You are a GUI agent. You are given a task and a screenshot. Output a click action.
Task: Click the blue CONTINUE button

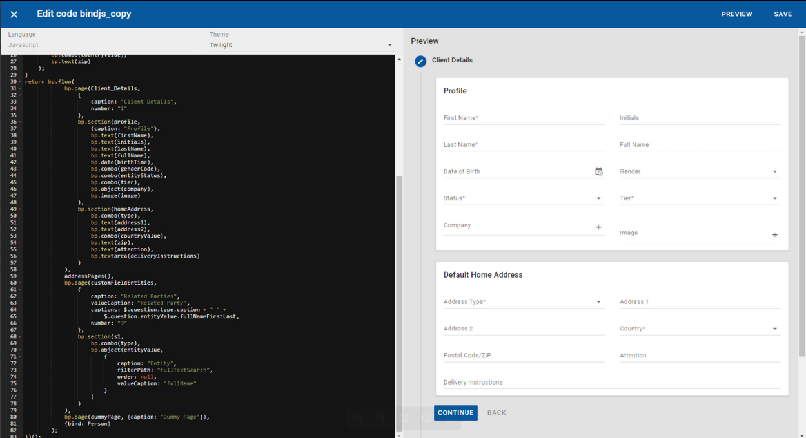pyautogui.click(x=455, y=413)
